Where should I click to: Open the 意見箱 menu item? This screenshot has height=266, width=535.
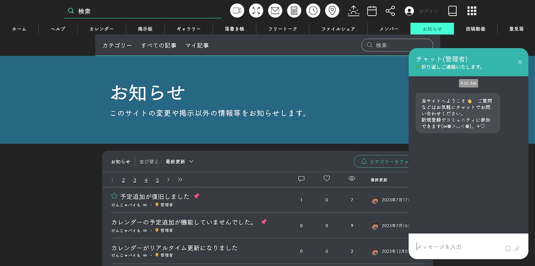click(516, 29)
